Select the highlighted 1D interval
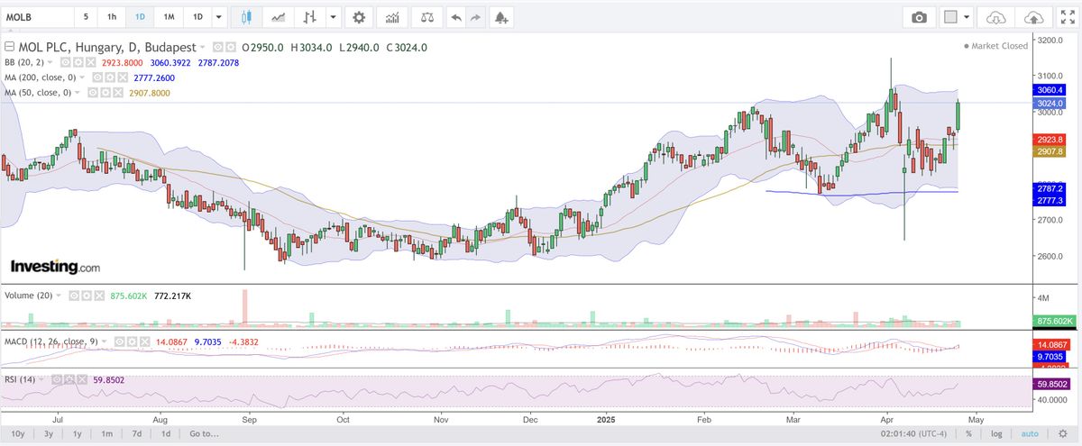The height and width of the screenshot is (446, 1082). pos(140,17)
